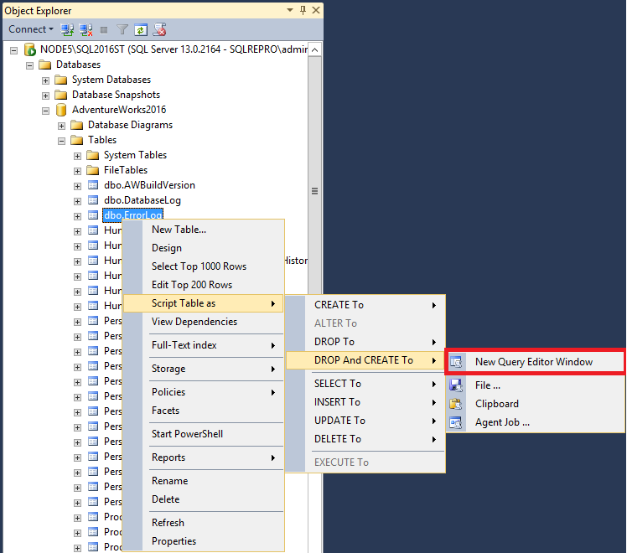The image size is (627, 553).
Task: Click the New Query Editor Window icon
Action: click(x=456, y=362)
